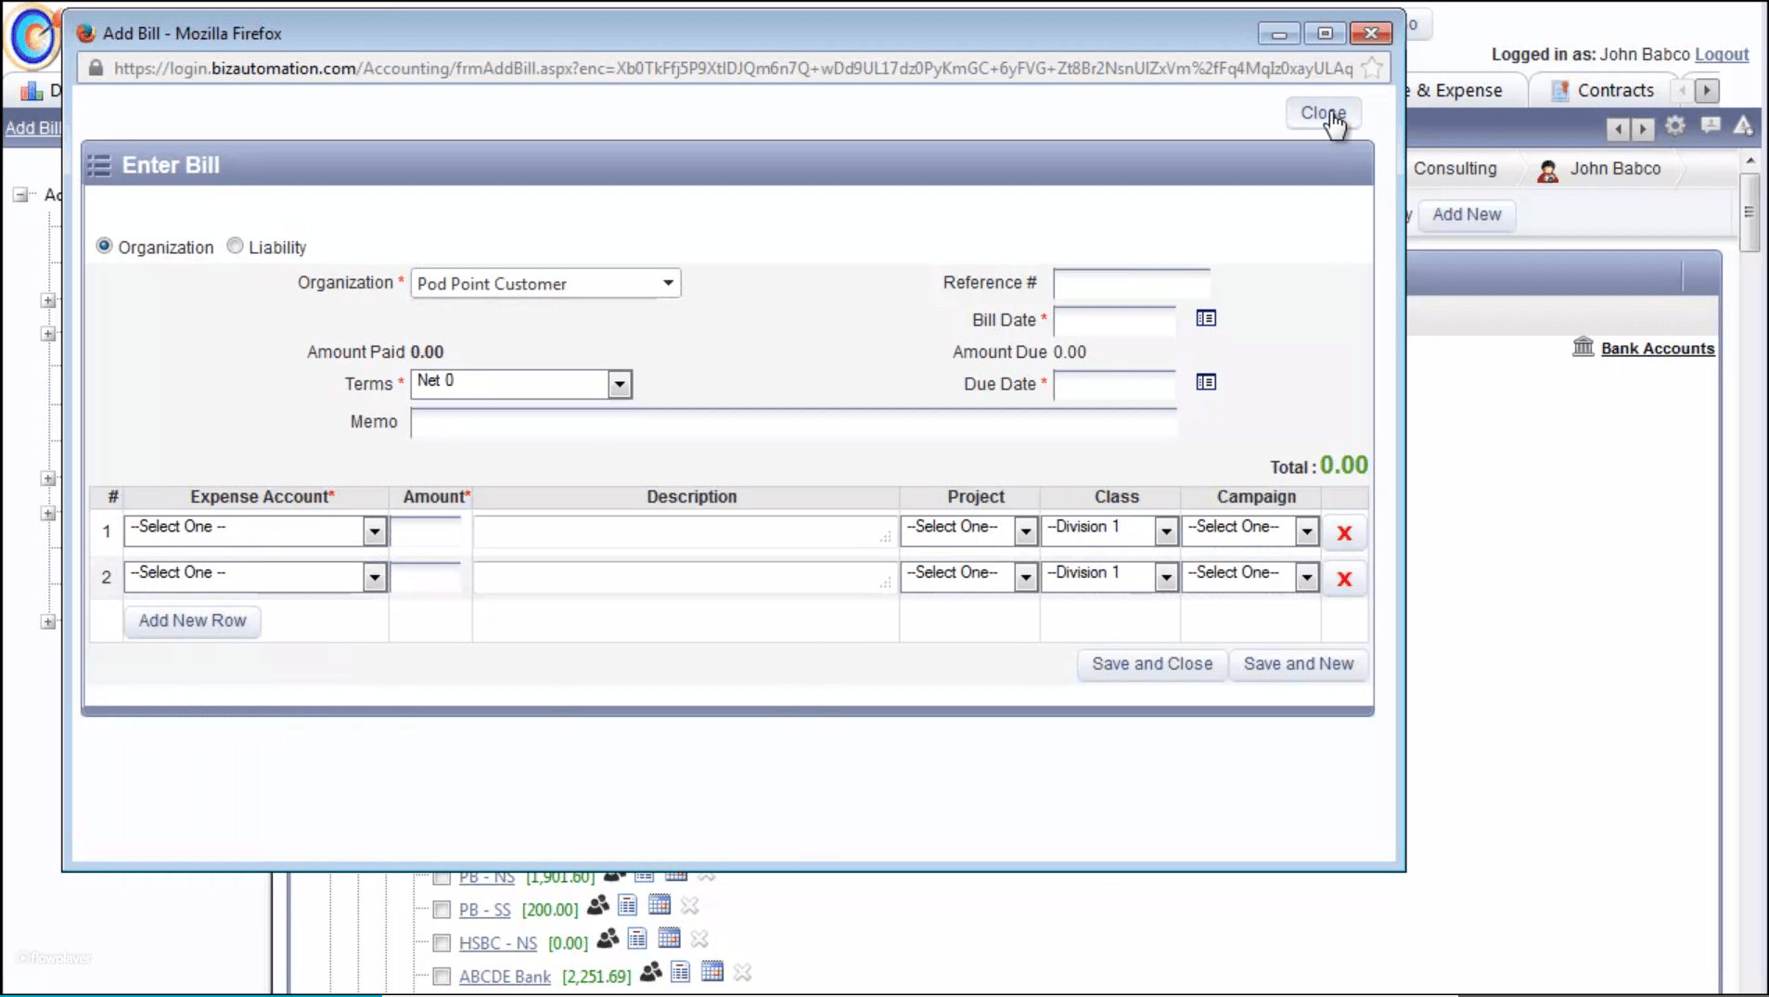
Task: Click the people icon beside PB - SS
Action: click(x=598, y=908)
